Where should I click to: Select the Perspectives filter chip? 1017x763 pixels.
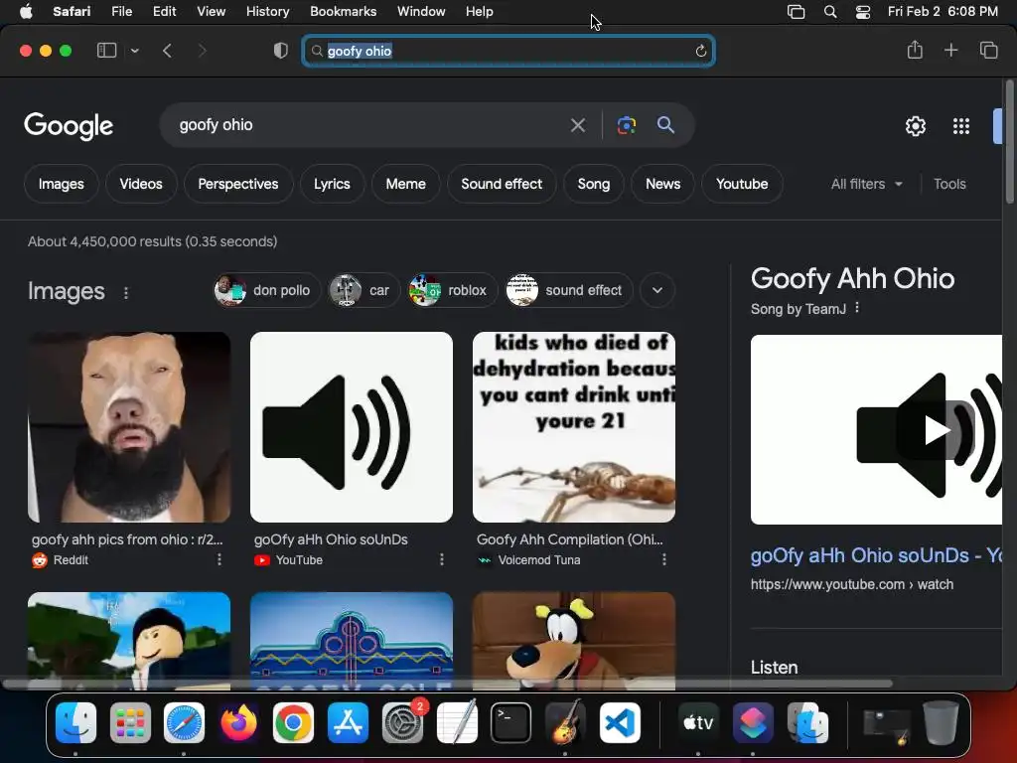coord(238,184)
